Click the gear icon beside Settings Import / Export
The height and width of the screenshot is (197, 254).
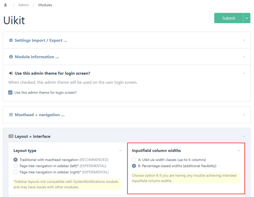pos(11,40)
